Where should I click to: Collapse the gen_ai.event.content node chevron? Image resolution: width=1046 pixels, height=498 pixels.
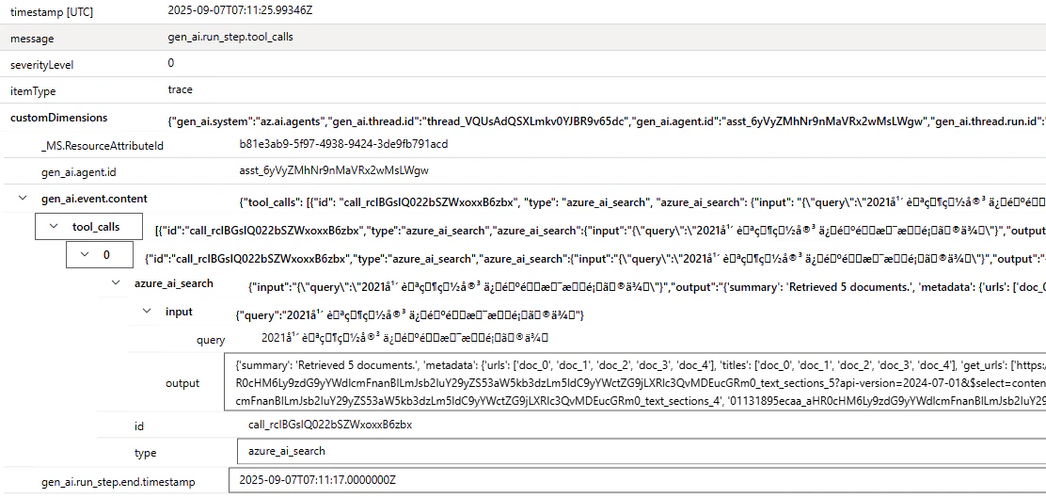click(24, 199)
